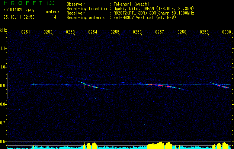234x149 pixels.
Task: Click time marker 0253
Action: [x=70, y=32]
